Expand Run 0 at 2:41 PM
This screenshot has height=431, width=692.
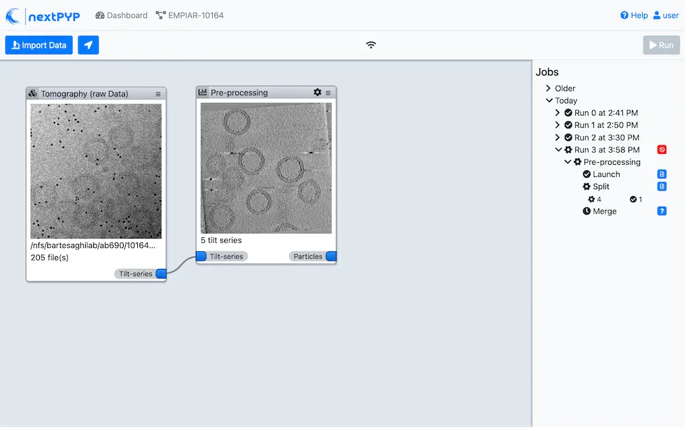[557, 112]
